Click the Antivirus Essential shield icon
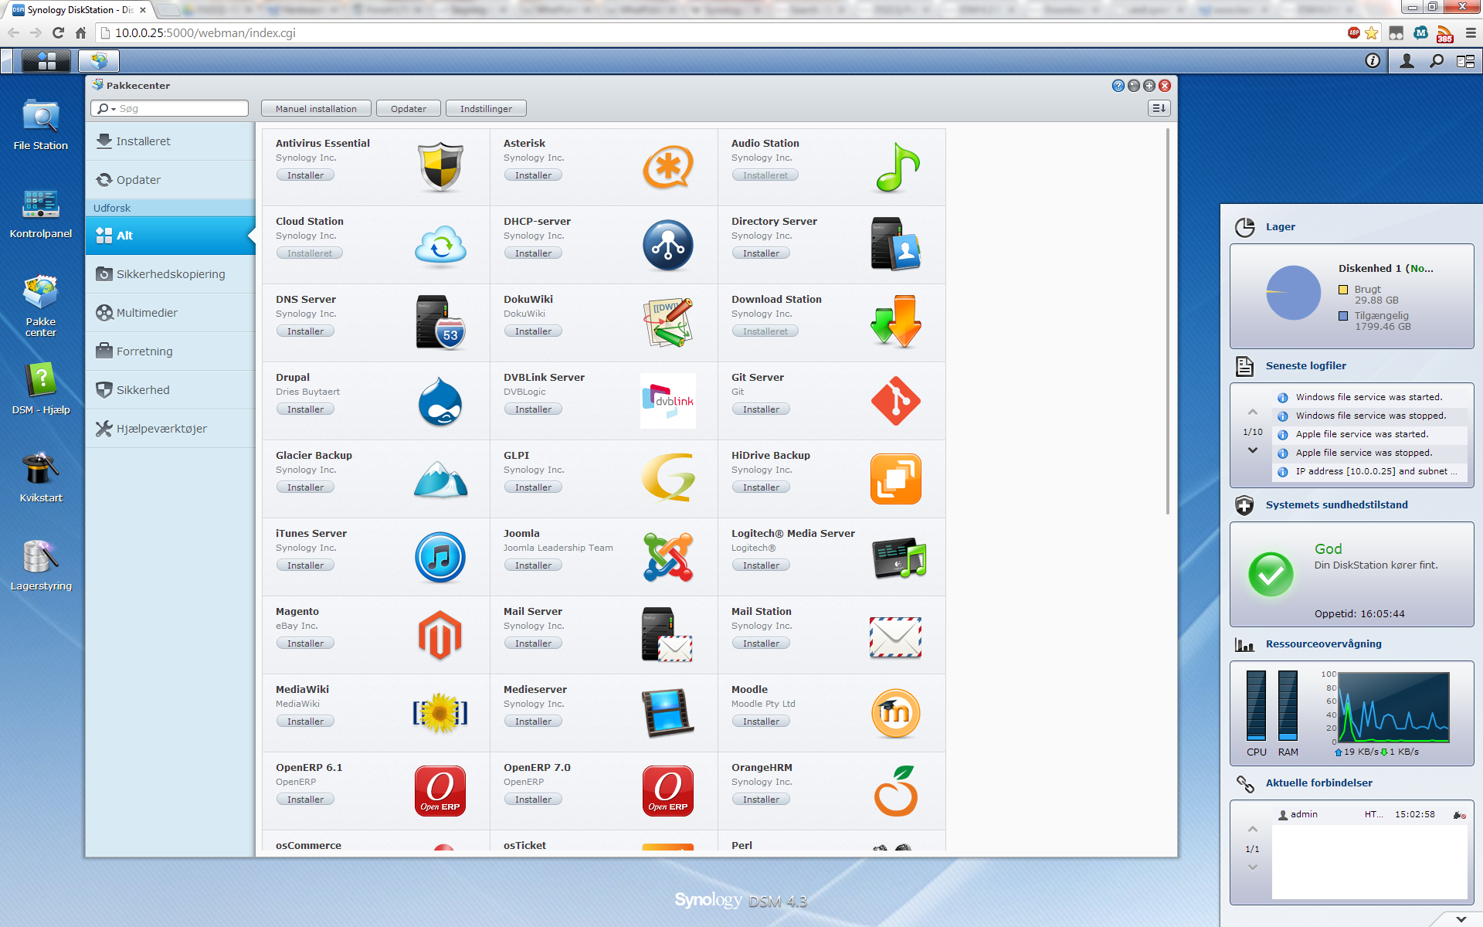The width and height of the screenshot is (1483, 927). (x=440, y=167)
